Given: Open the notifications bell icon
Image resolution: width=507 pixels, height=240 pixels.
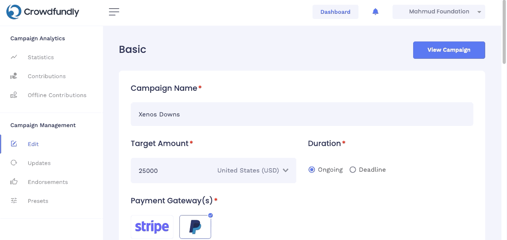Looking at the screenshot, I should [x=375, y=12].
